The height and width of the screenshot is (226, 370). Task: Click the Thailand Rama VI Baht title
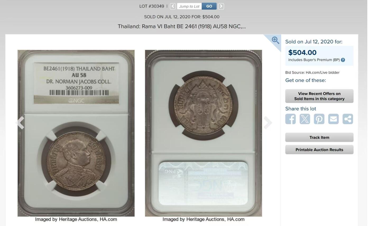click(182, 26)
